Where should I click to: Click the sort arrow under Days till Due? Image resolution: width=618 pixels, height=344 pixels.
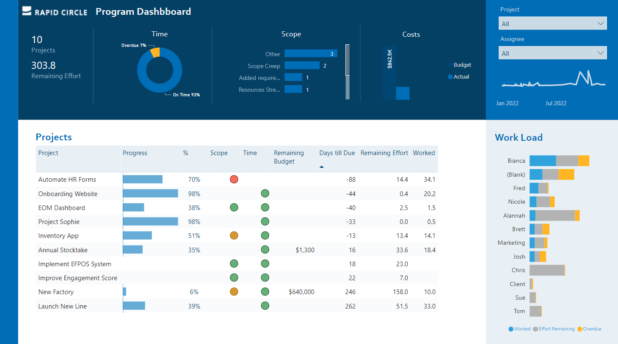pos(322,167)
